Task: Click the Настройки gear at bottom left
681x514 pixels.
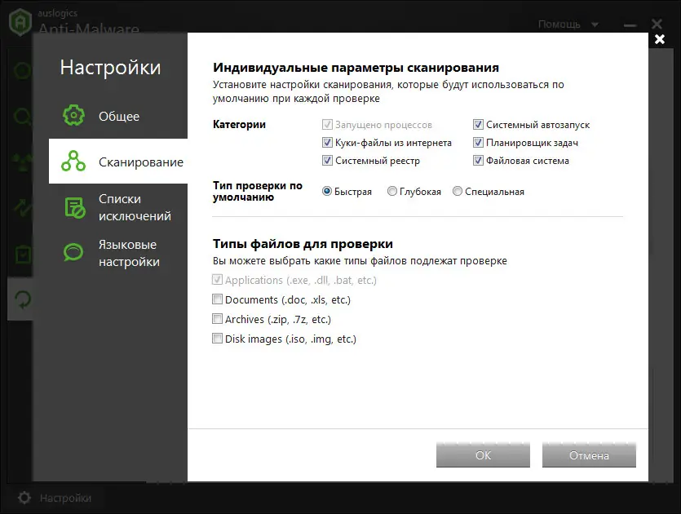Action: point(25,497)
